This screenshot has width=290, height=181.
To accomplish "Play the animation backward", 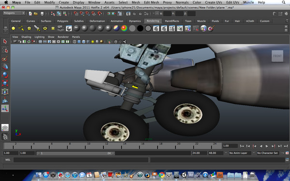I will point(261,146).
